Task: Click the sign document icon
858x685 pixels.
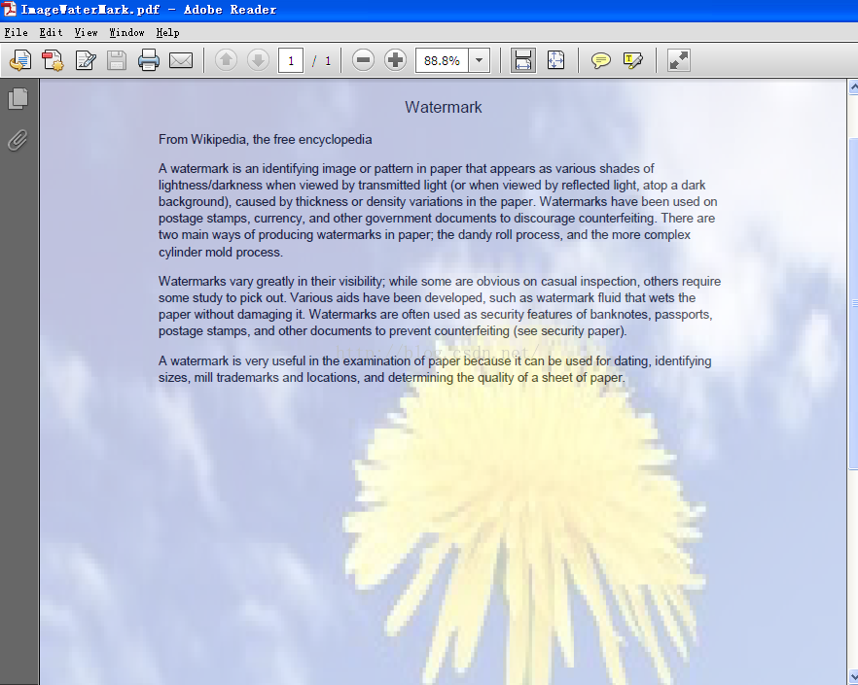Action: click(x=86, y=60)
